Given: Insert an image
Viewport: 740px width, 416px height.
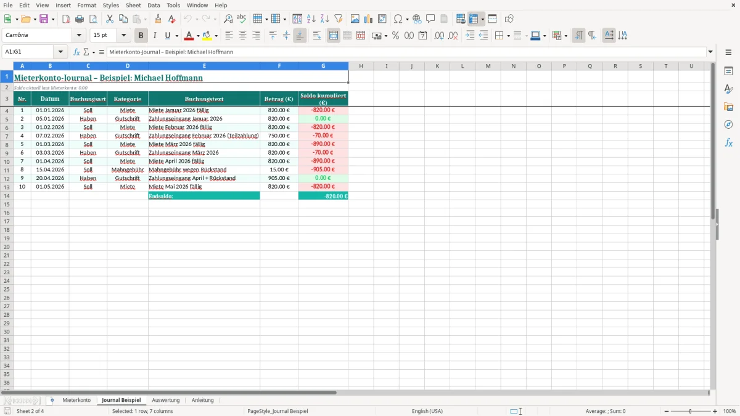Looking at the screenshot, I should pos(355,19).
